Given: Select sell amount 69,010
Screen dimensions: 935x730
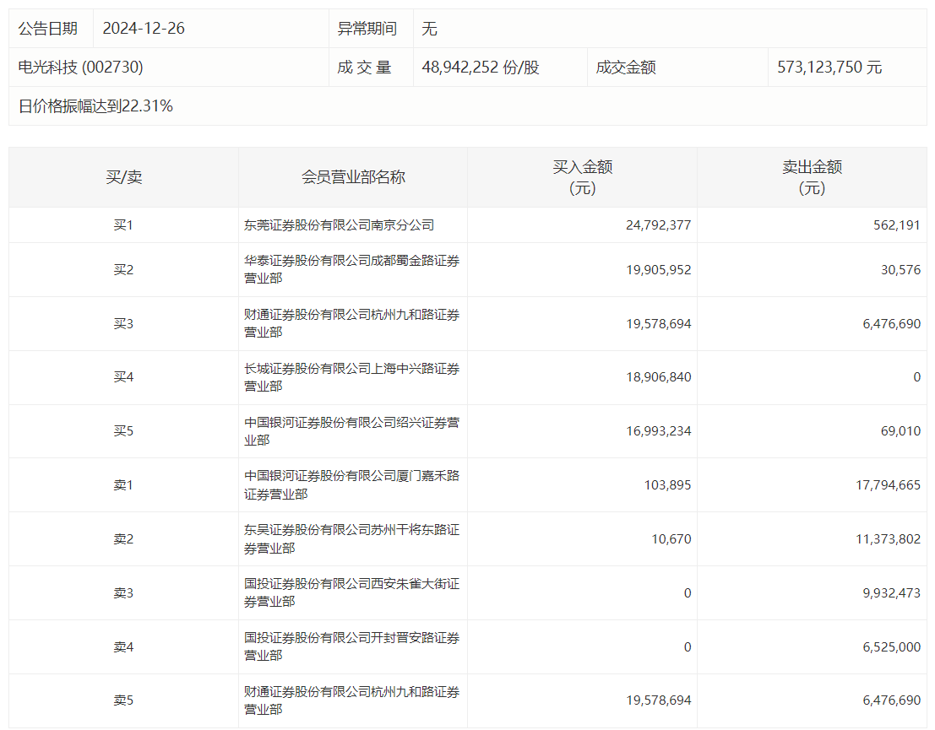Looking at the screenshot, I should coord(900,431).
